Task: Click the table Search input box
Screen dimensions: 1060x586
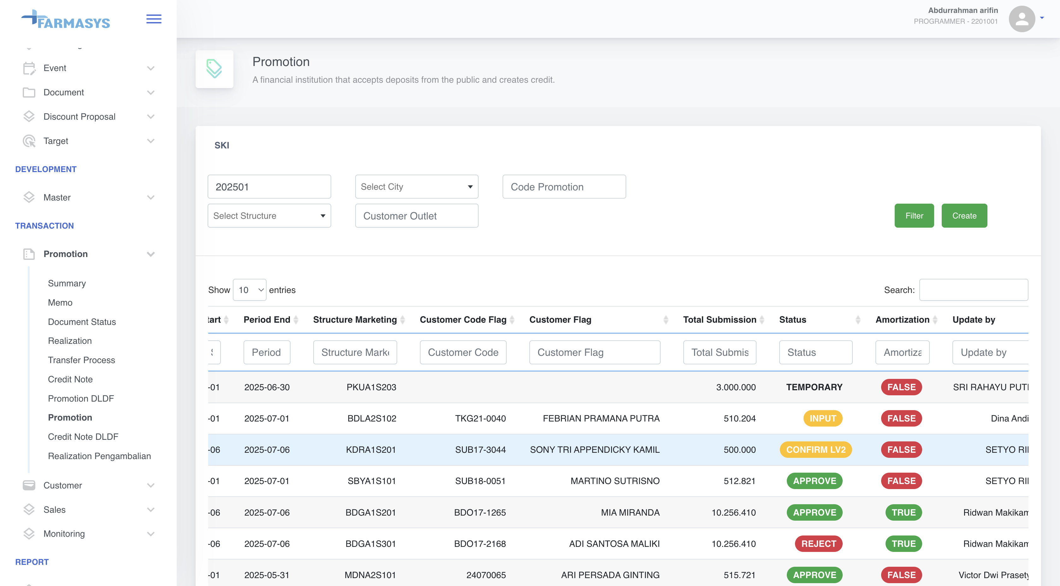Action: [x=973, y=290]
